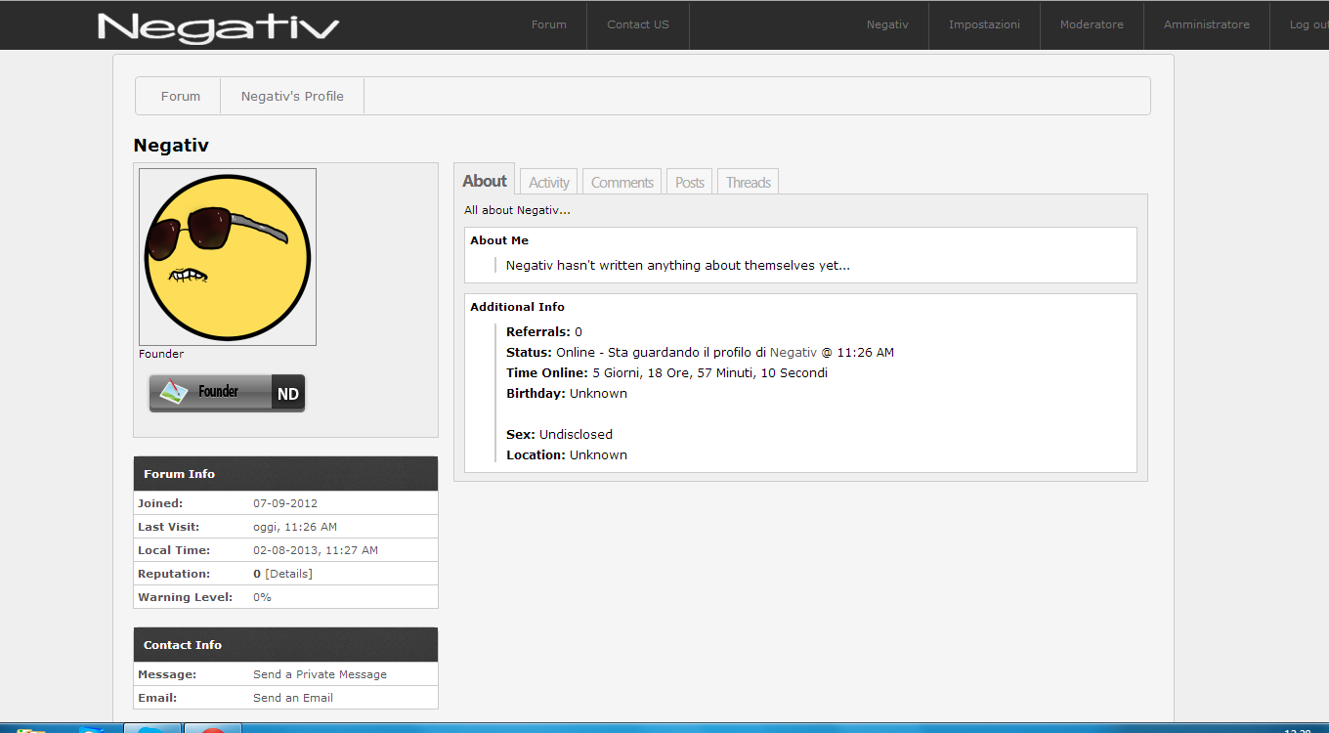Log out of the forum
The image size is (1329, 733).
tap(1308, 25)
